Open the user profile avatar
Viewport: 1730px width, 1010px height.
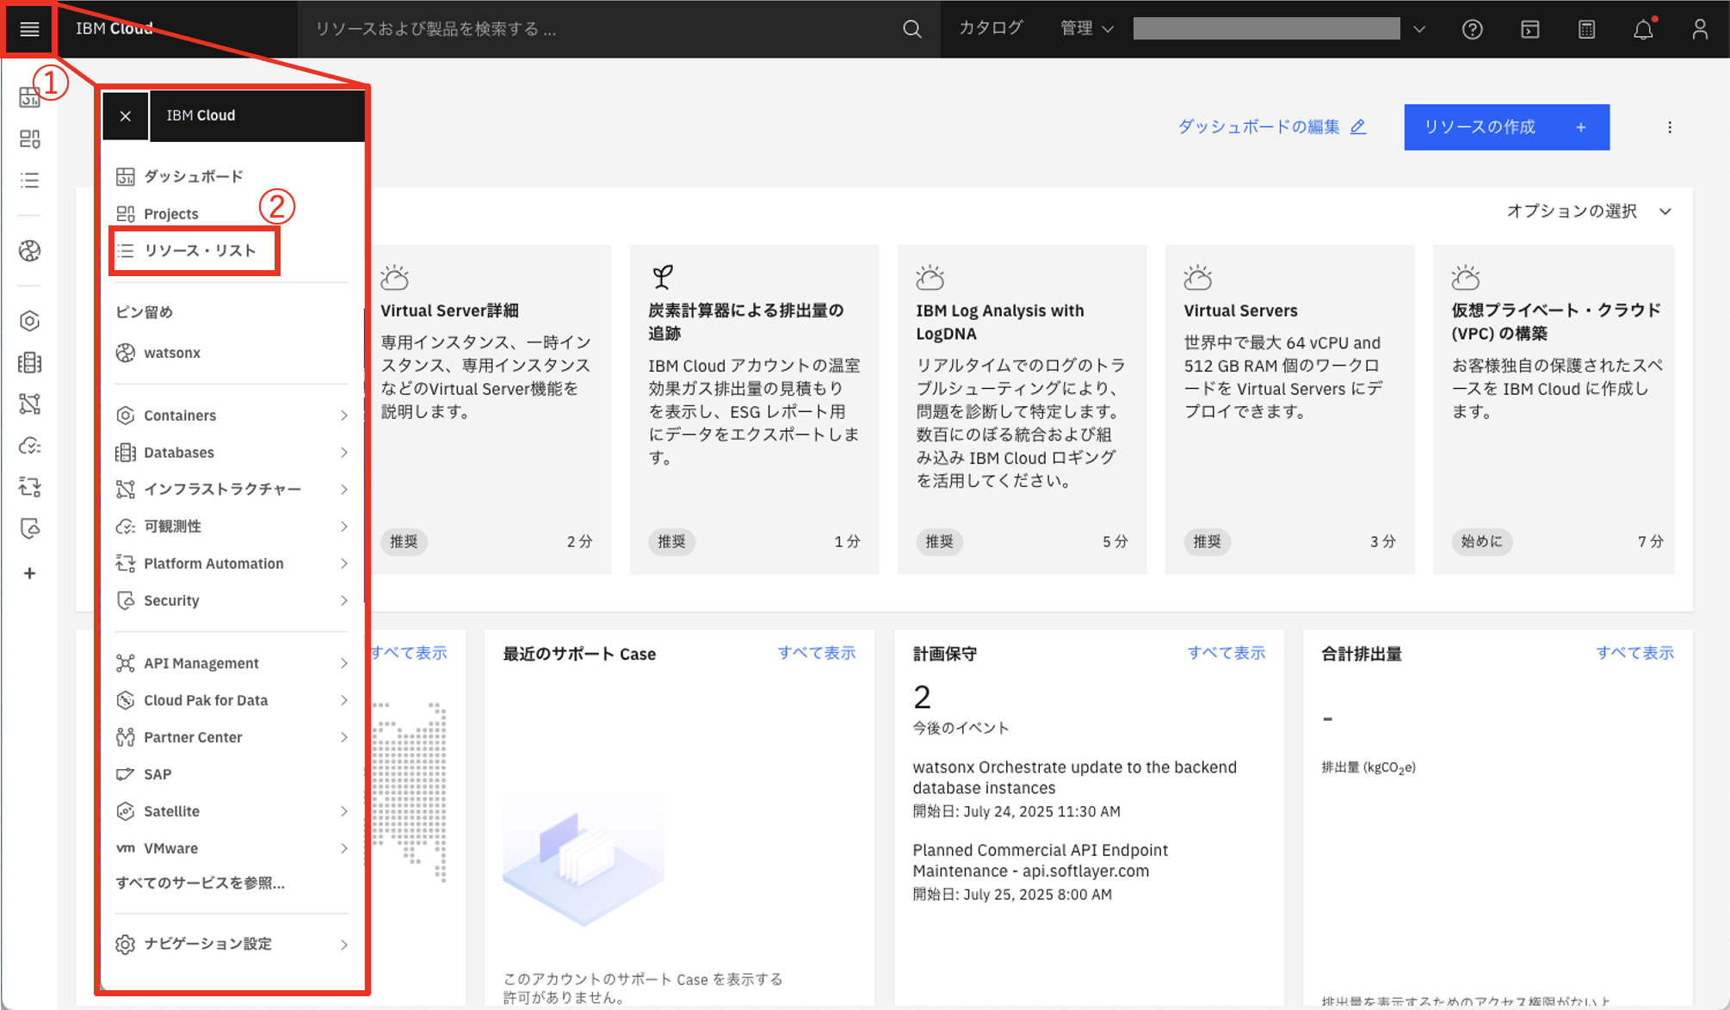[1699, 28]
